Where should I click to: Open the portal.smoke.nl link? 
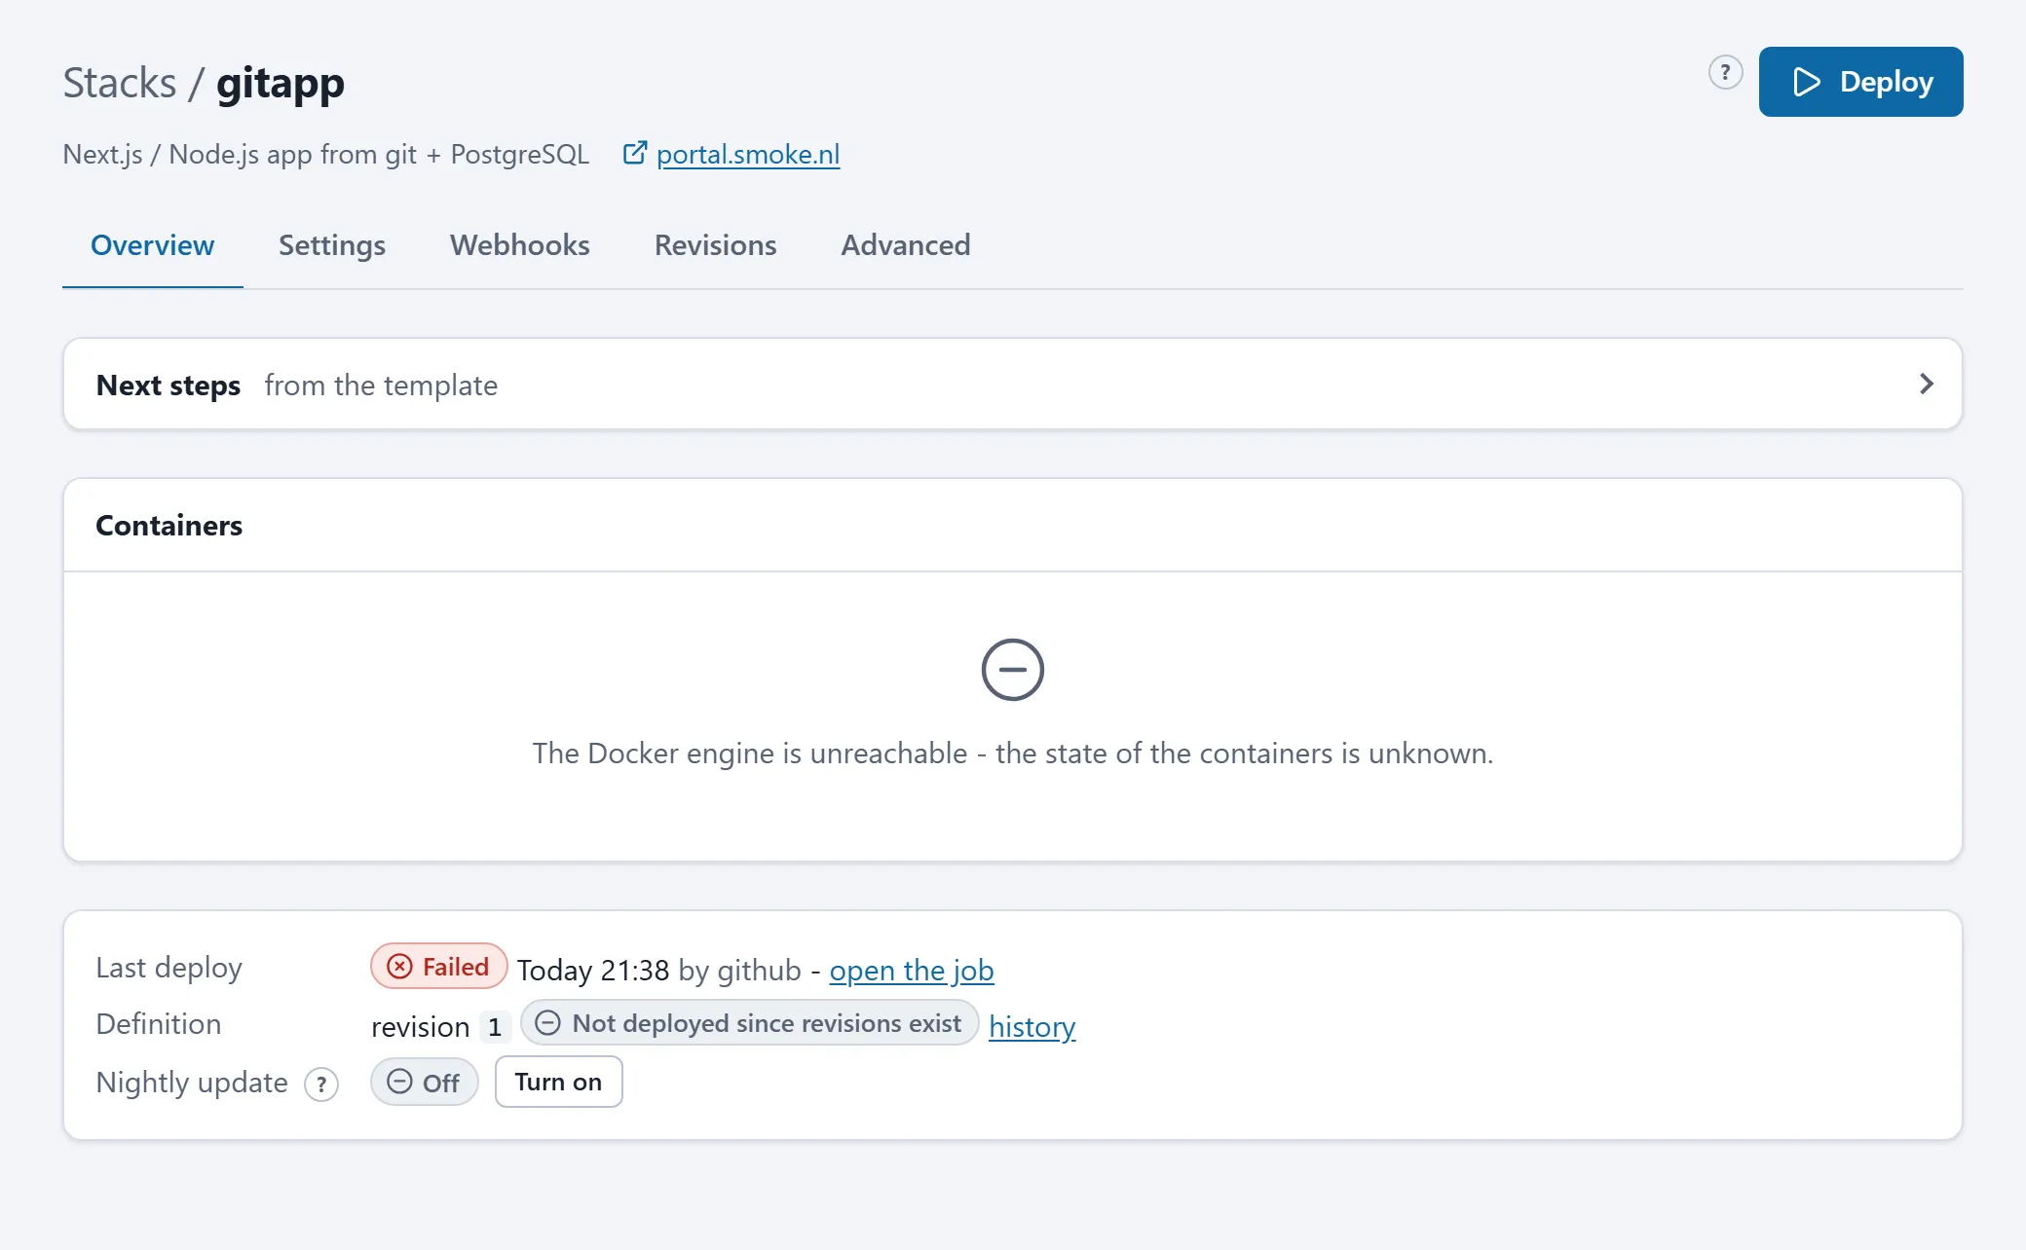point(747,154)
